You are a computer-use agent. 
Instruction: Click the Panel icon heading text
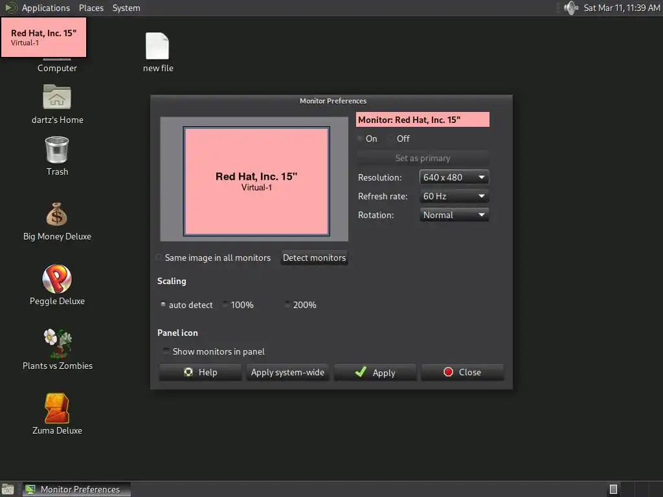[x=177, y=333]
